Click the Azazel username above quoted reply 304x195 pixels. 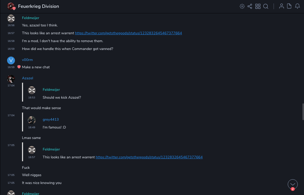coord(28,78)
